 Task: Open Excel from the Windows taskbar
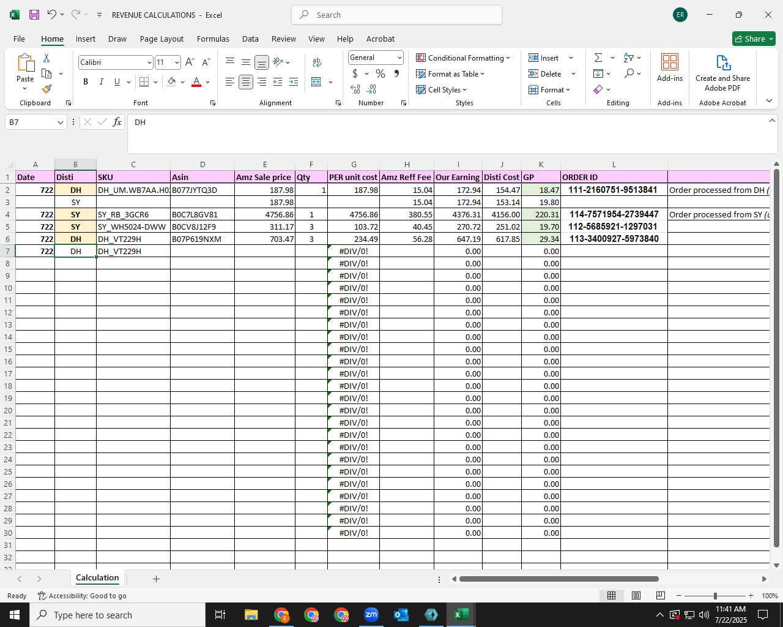tap(461, 615)
